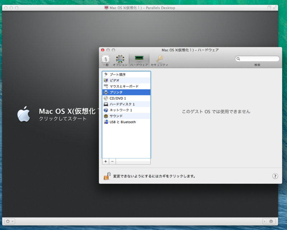Click the keyboard and mouse icon
This screenshot has width=287, height=230.
pyautogui.click(x=106, y=86)
